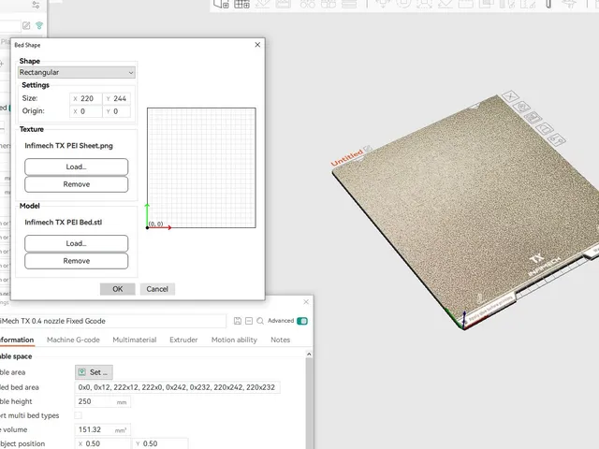Remove the Infimech TX PEI Bed model
This screenshot has height=449, width=599.
coord(77,261)
